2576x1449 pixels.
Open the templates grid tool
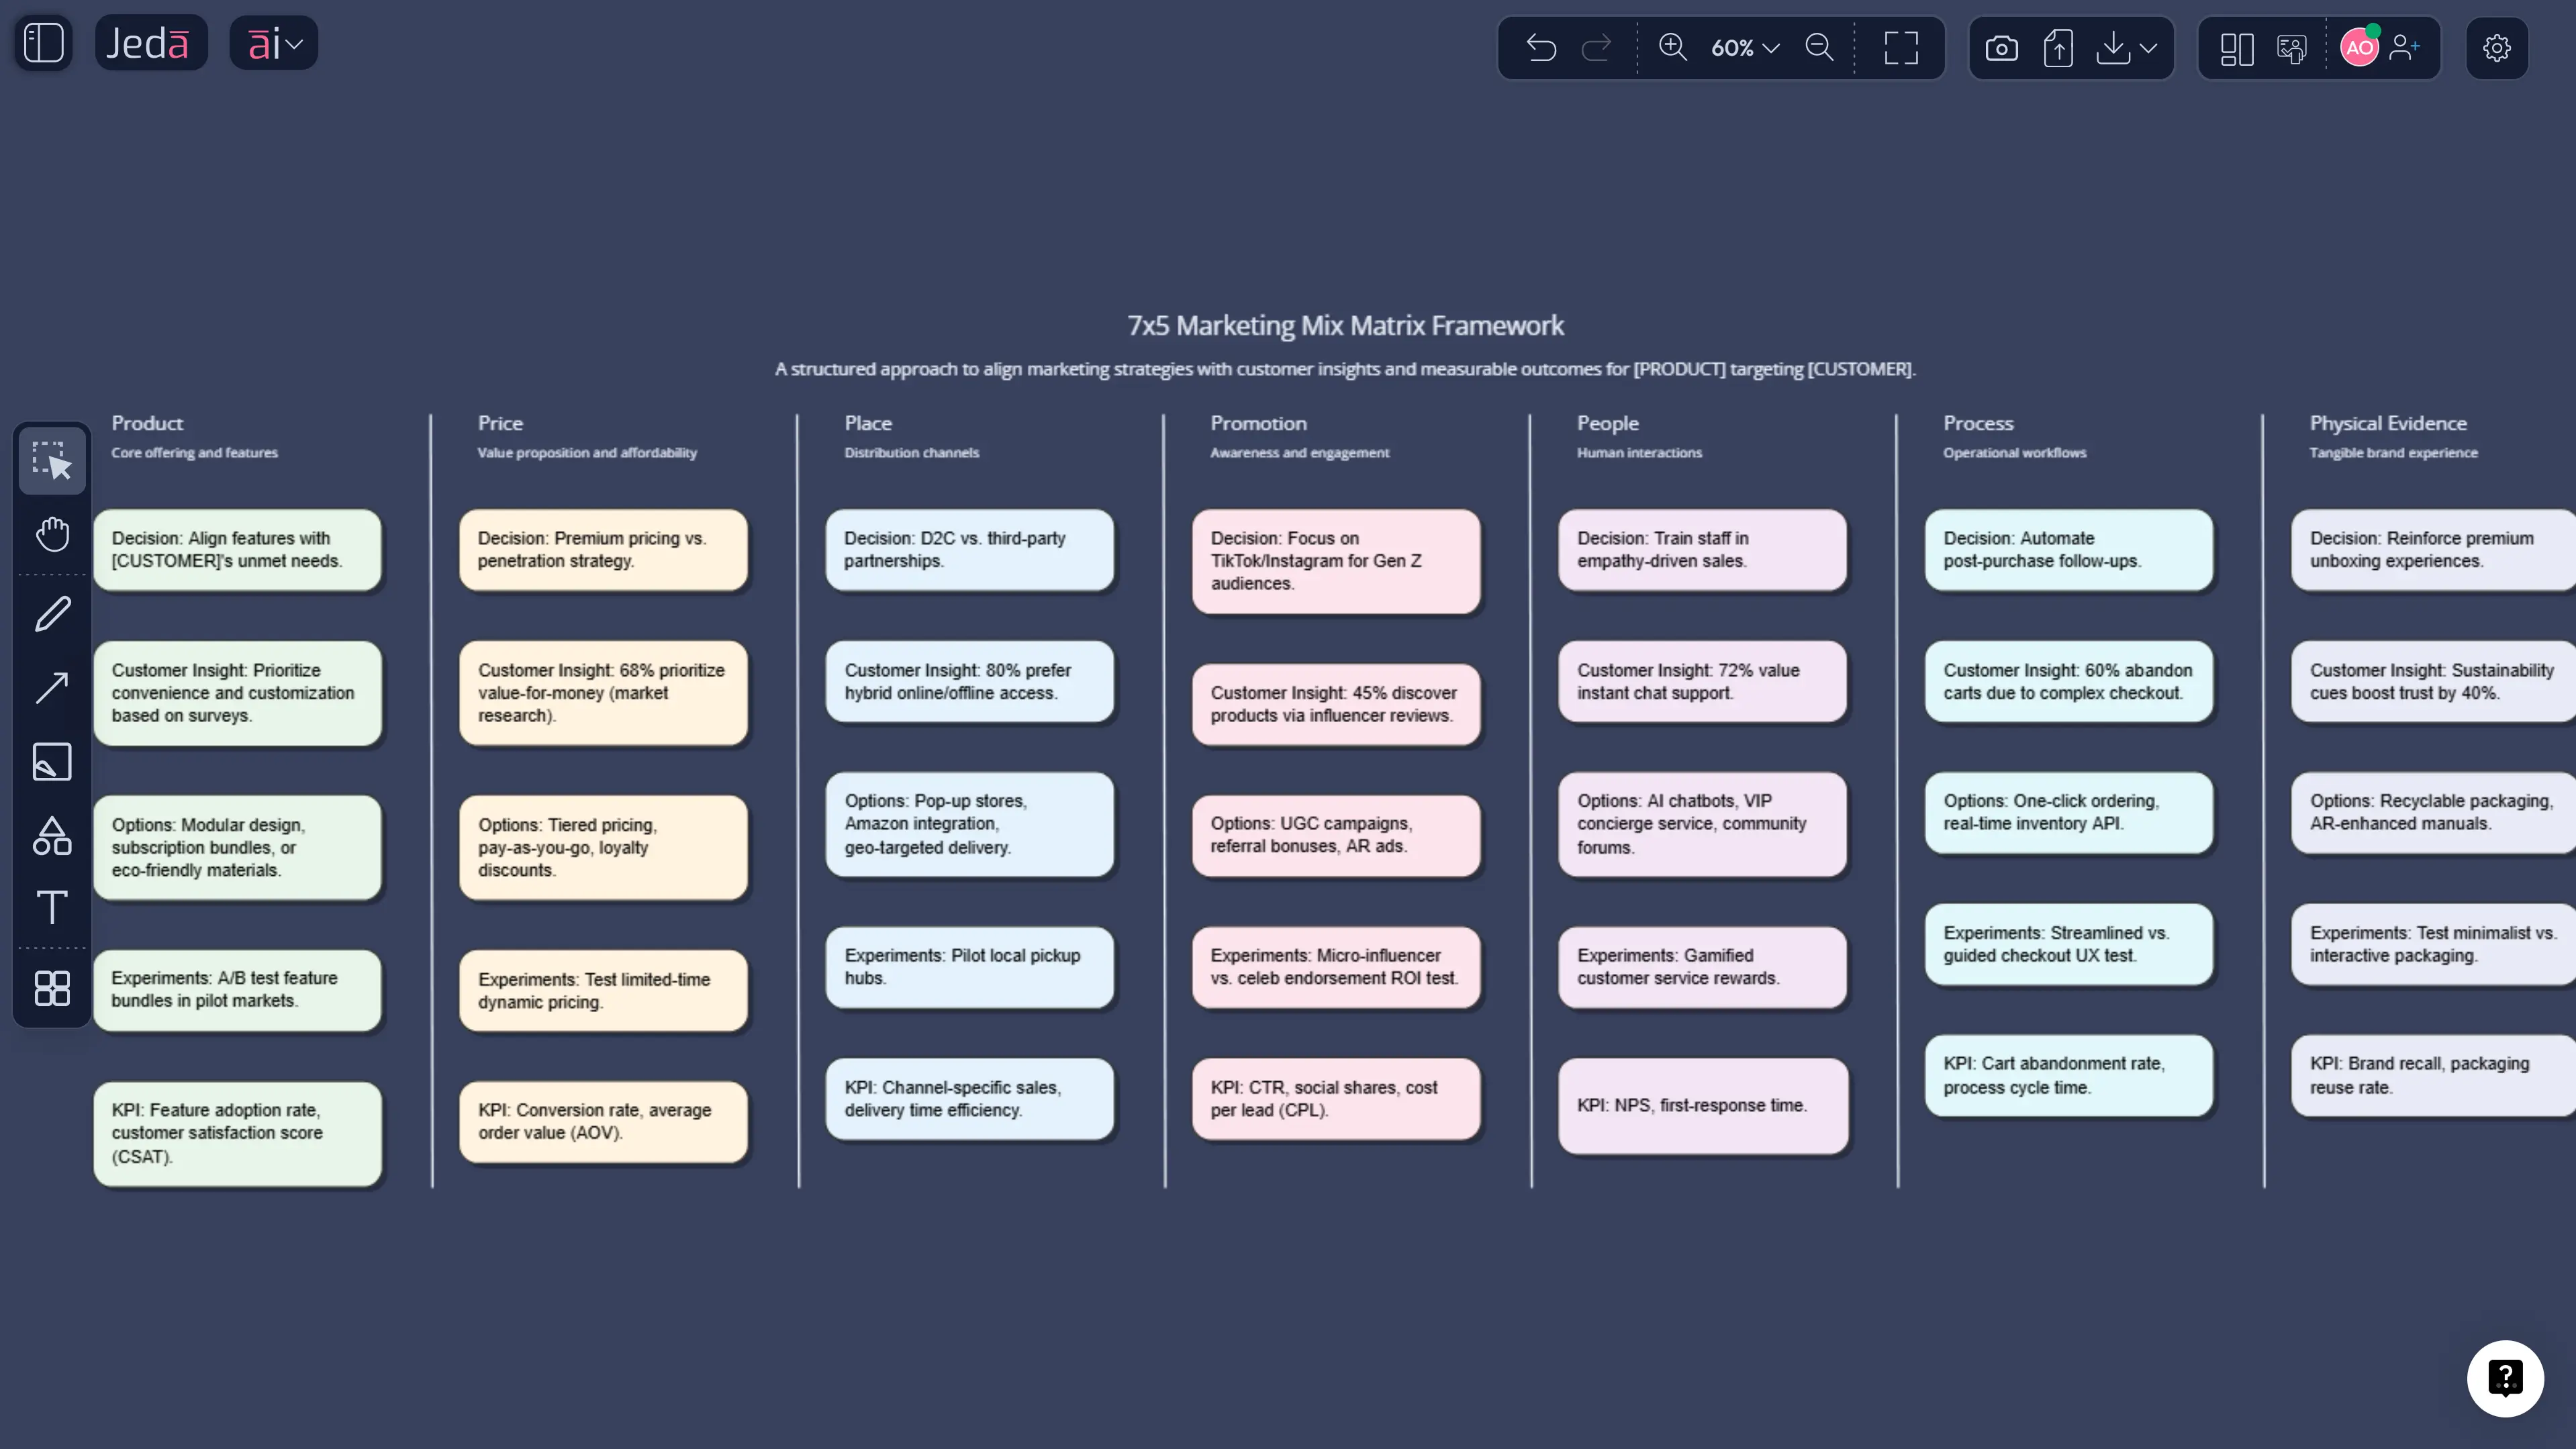(51, 988)
